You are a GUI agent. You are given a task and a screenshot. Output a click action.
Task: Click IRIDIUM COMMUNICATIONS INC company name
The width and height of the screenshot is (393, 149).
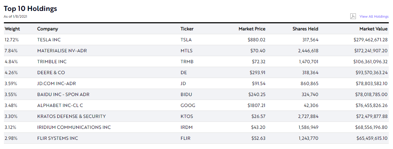pos(74,127)
